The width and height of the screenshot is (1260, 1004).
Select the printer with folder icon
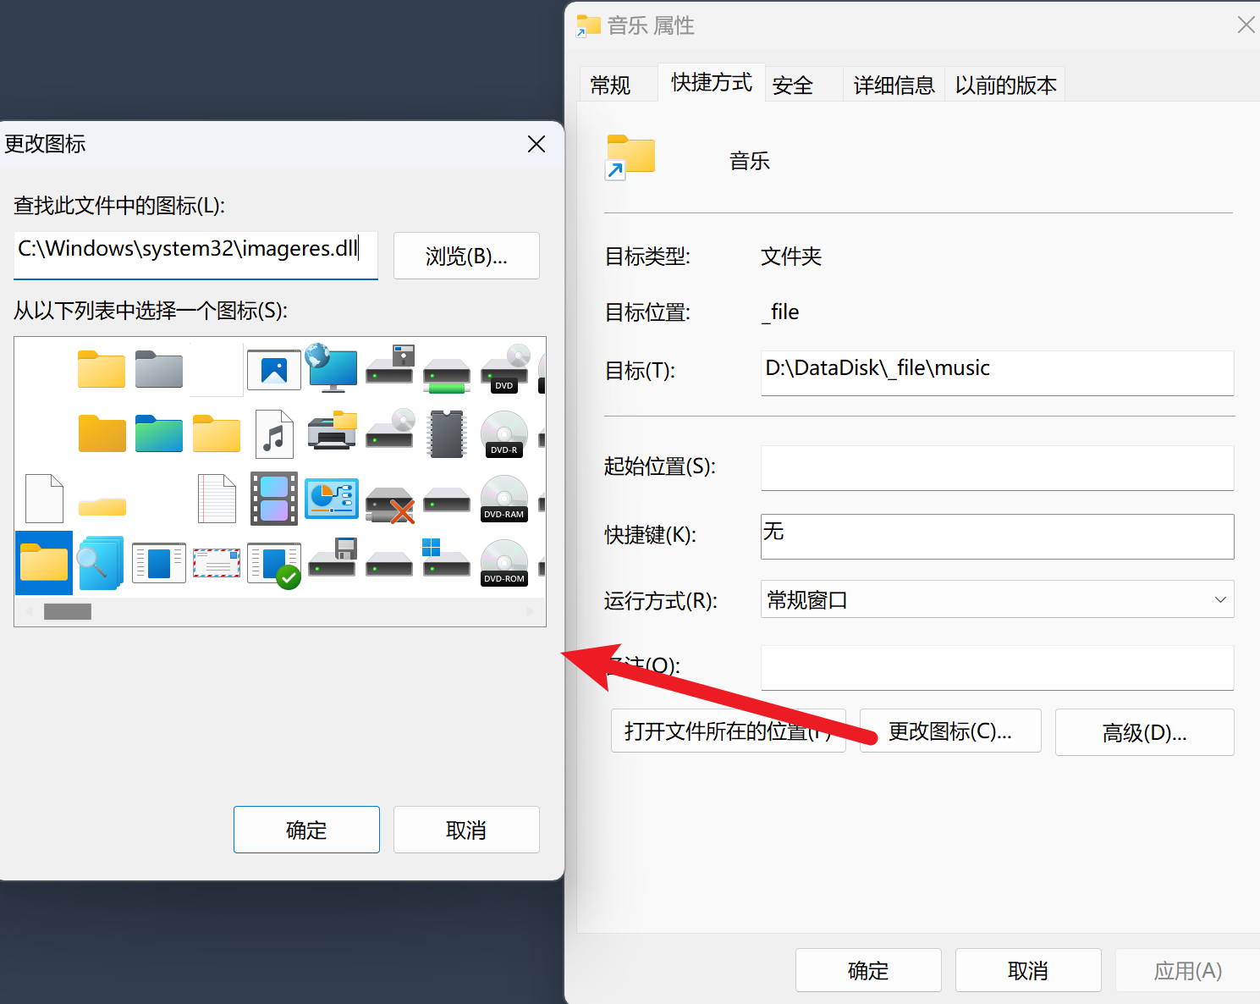(332, 431)
